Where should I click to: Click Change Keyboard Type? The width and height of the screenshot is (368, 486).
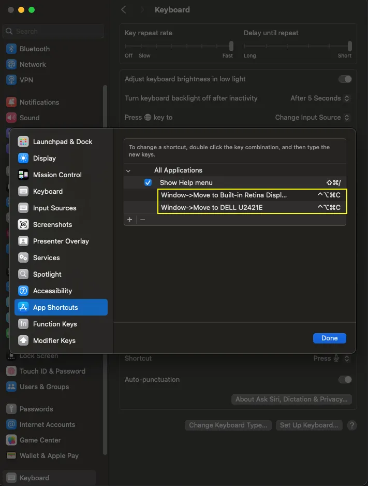coord(228,425)
